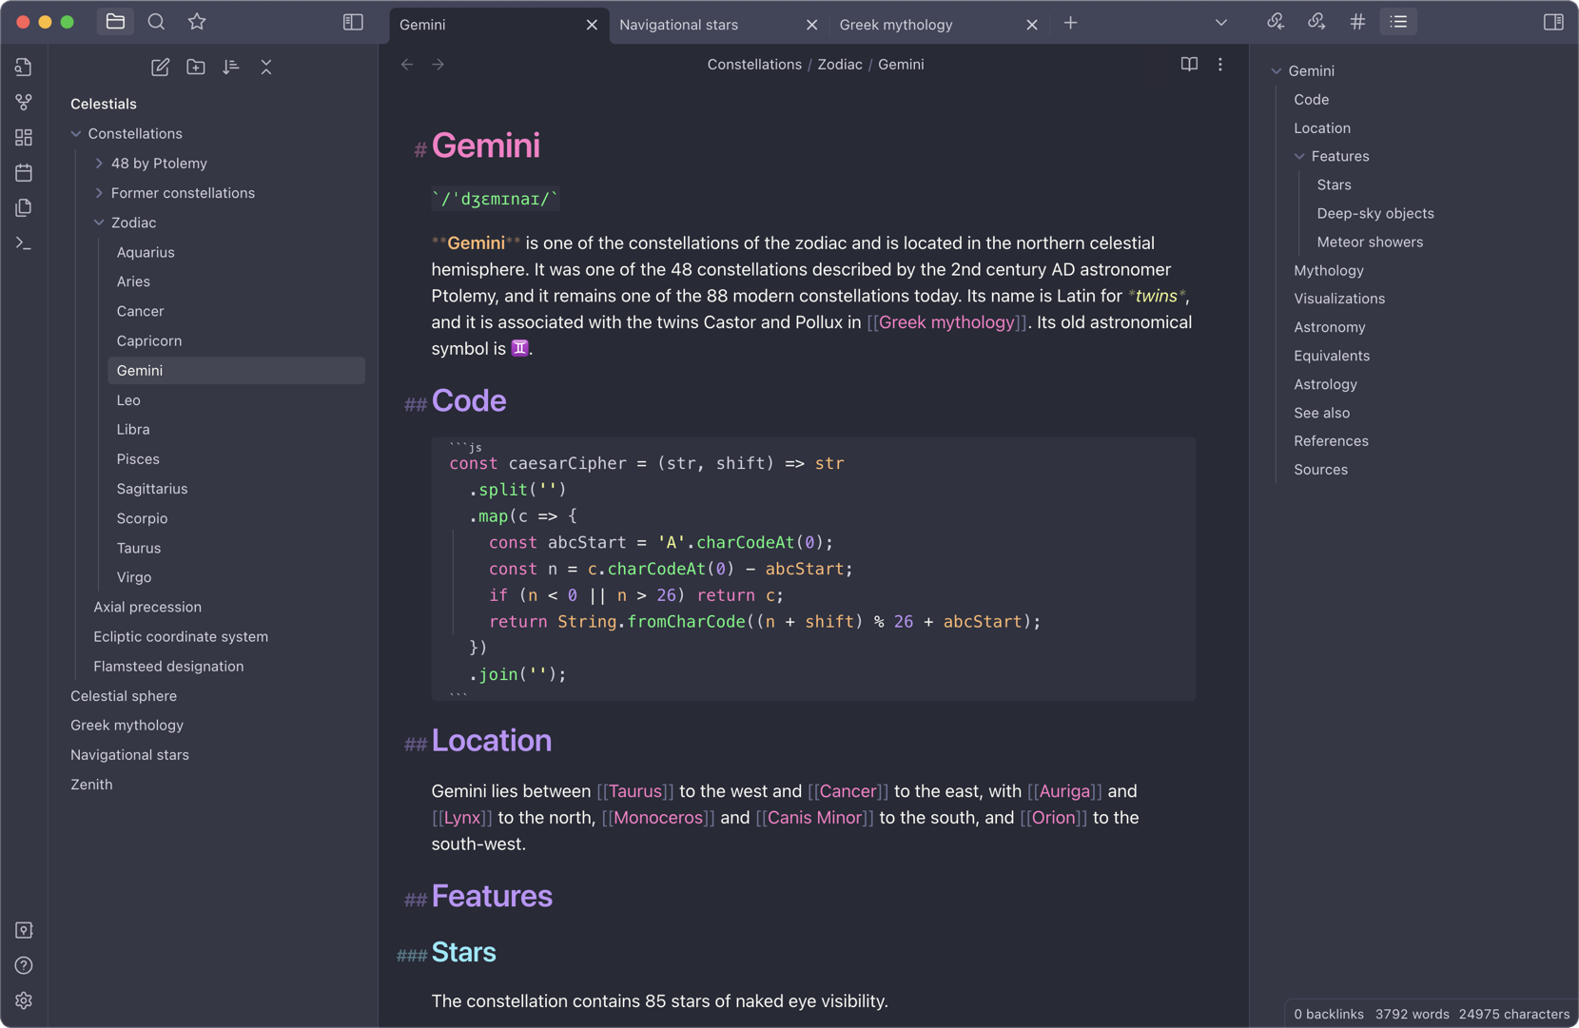
Task: Jump to Deep-sky objects in outline
Action: [x=1375, y=213]
